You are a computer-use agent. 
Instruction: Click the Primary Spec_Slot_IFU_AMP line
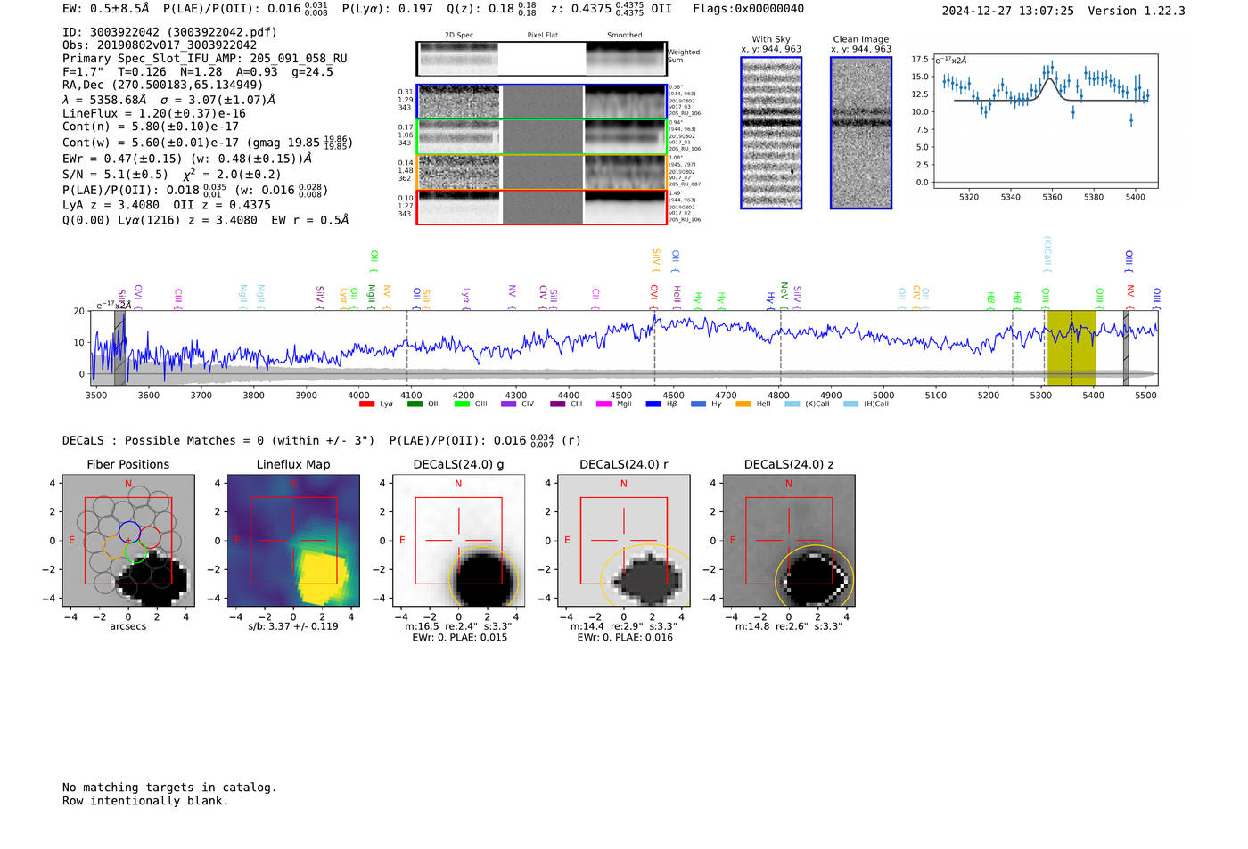tap(205, 59)
